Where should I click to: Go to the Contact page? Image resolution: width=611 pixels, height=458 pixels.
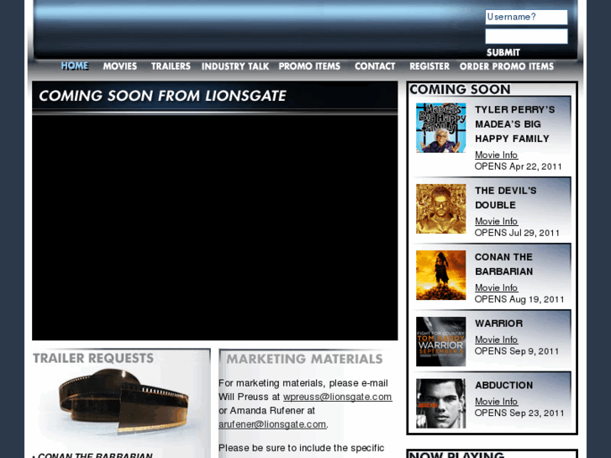tap(375, 66)
